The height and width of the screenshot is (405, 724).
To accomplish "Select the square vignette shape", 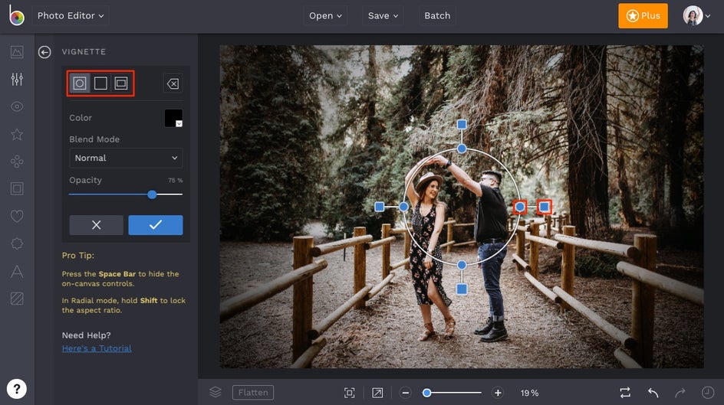I will pyautogui.click(x=100, y=83).
